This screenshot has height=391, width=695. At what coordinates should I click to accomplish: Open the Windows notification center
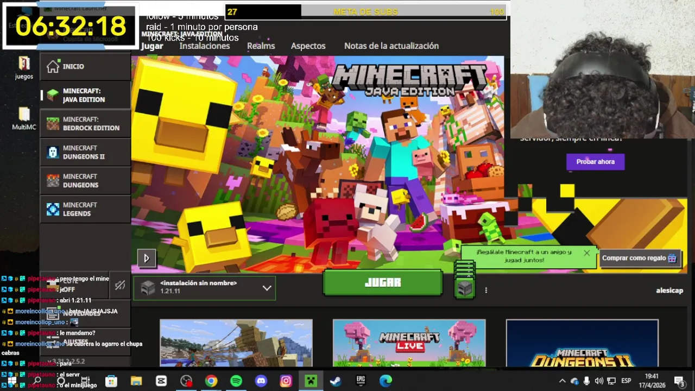tap(679, 381)
